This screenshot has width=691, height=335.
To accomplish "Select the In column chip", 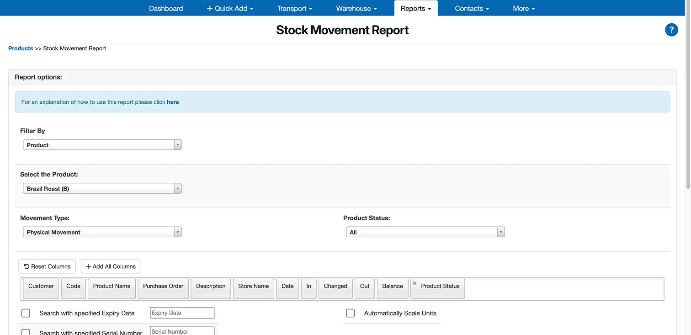I will click(x=309, y=288).
